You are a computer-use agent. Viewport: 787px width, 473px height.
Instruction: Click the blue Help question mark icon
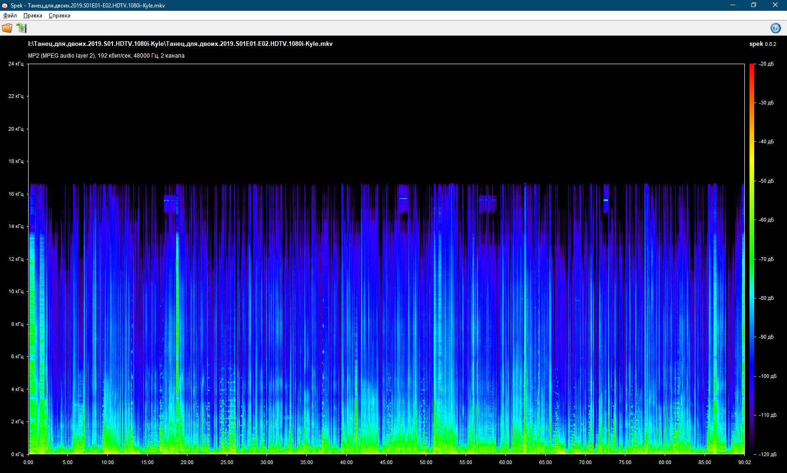pyautogui.click(x=775, y=28)
